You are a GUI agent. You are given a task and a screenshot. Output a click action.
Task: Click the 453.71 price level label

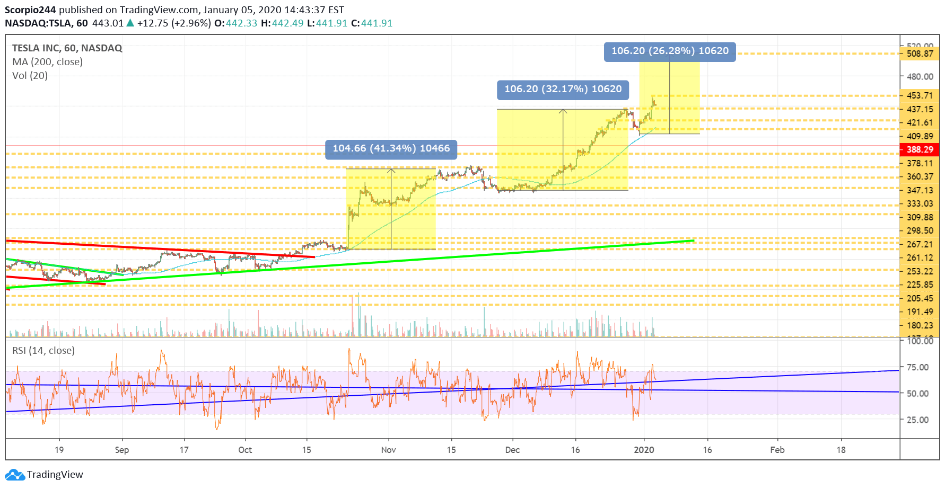tap(920, 95)
